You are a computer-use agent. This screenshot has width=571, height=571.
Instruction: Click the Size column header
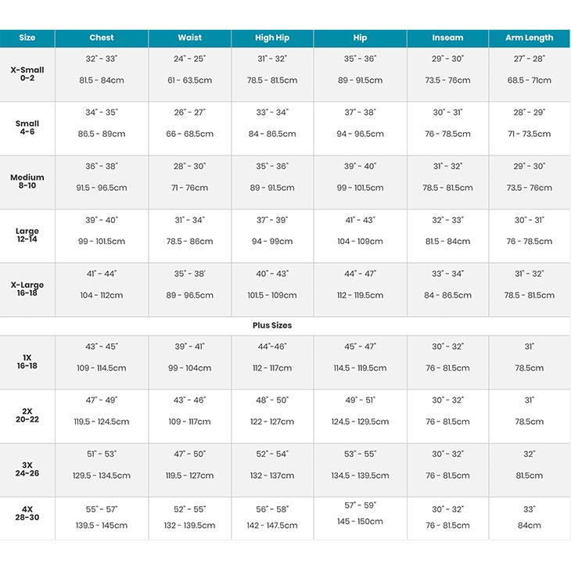click(x=27, y=38)
